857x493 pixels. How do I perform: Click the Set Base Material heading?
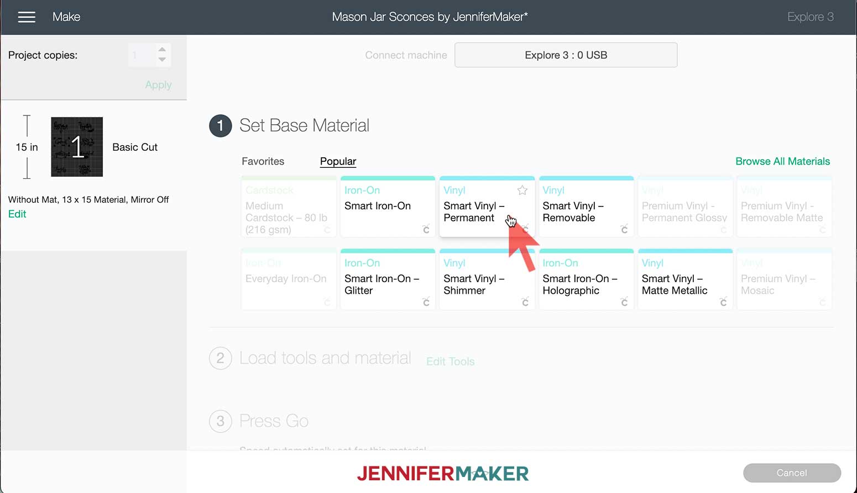(304, 126)
